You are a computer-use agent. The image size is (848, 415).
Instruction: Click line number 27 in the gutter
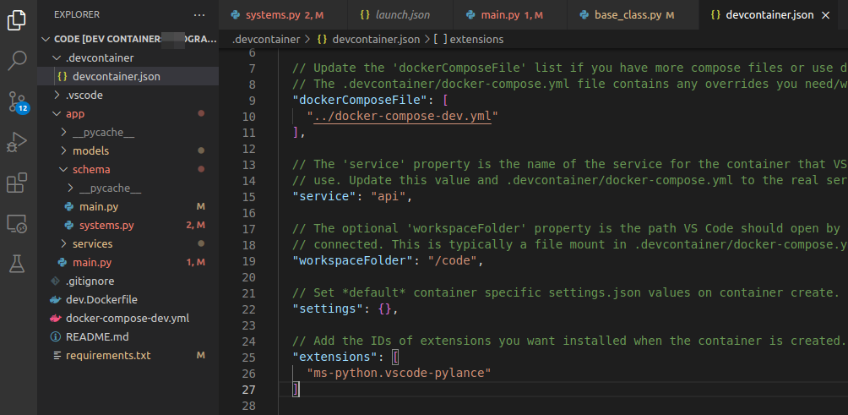(249, 390)
